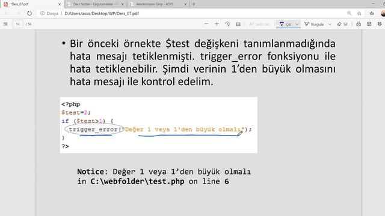Click C:\webfolder\test.php in the output
Viewport: 385px width, 216px height.
pyautogui.click(x=137, y=181)
